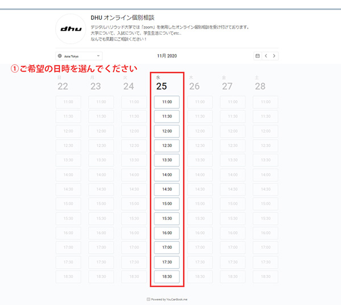Open the Asia/Tokyo timezone dropdown
Image resolution: width=341 pixels, height=305 pixels.
tap(79, 56)
